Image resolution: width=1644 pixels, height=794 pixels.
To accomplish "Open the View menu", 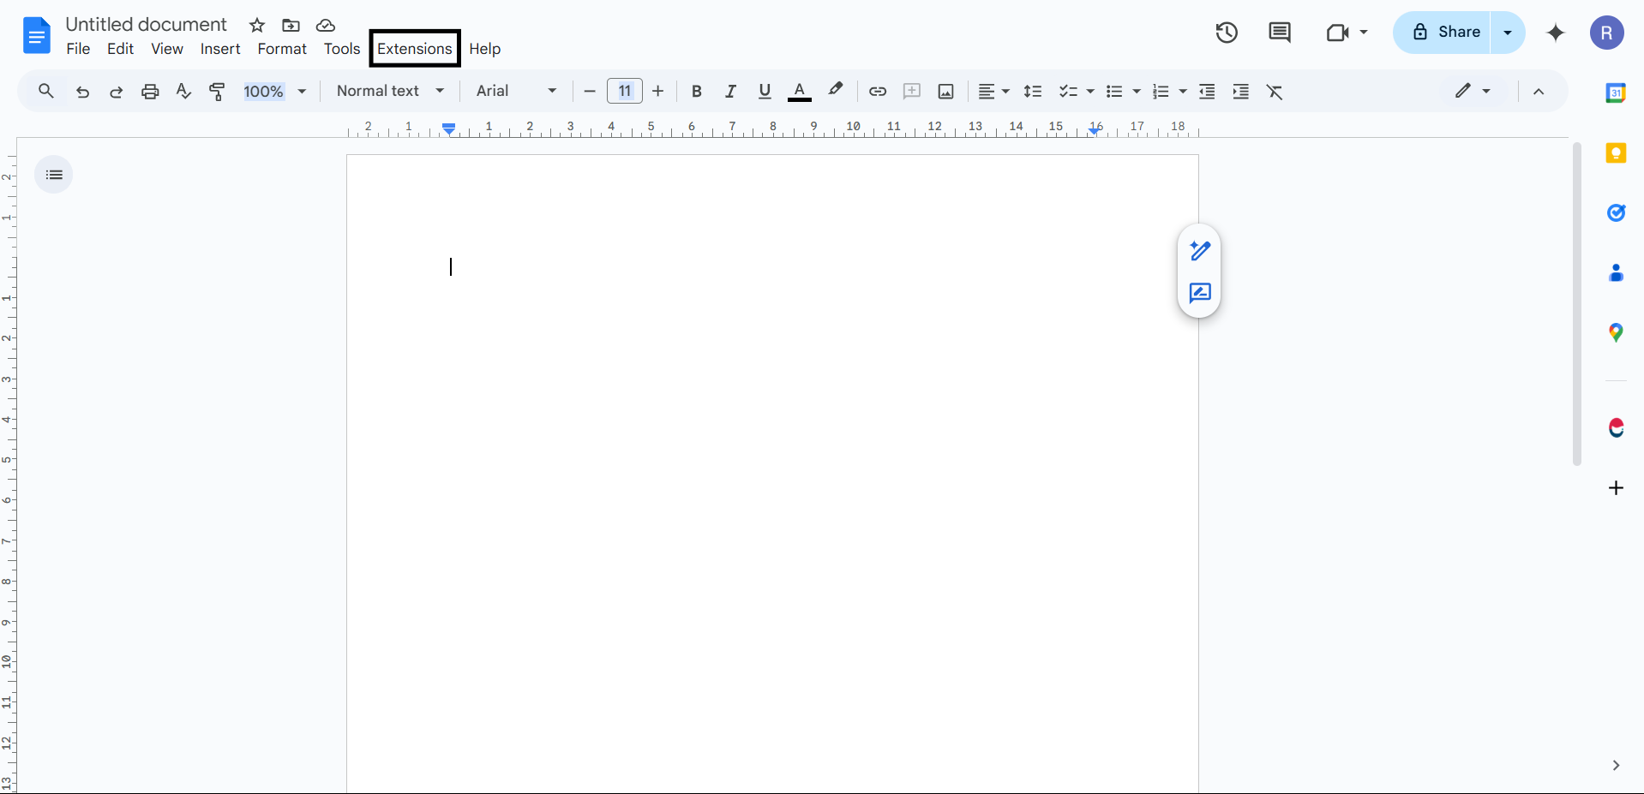I will pos(167,49).
